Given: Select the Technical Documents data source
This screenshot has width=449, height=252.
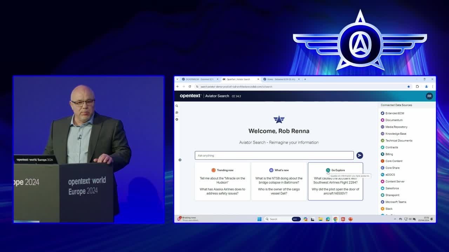Looking at the screenshot, I should point(396,140).
